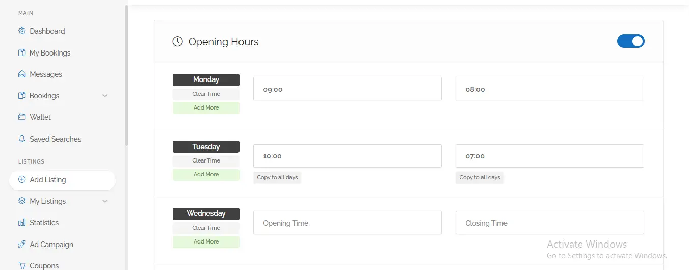Click the Wednesday Opening Time field
Screen dimensions: 689x270
click(347, 223)
